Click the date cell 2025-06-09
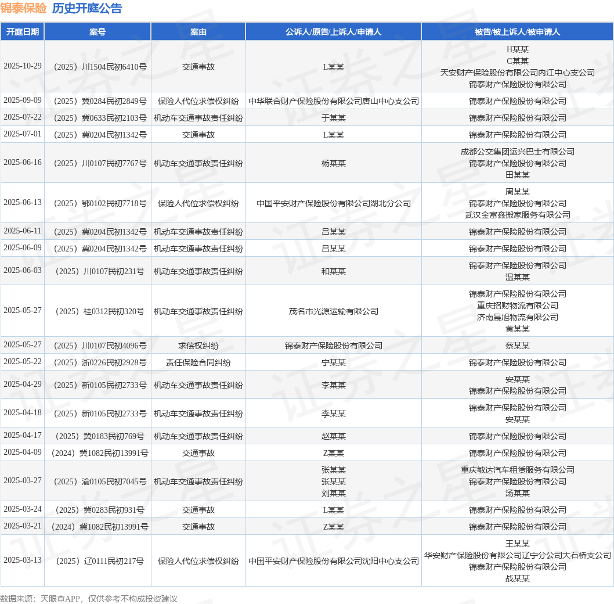 (22, 248)
